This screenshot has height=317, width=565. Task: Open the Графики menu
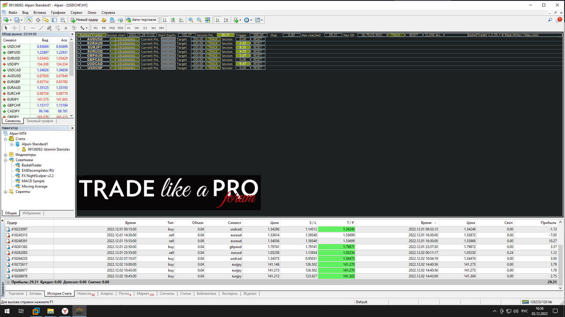click(x=58, y=13)
